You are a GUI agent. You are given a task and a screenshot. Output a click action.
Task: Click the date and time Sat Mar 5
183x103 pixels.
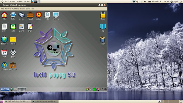tap(160, 2)
